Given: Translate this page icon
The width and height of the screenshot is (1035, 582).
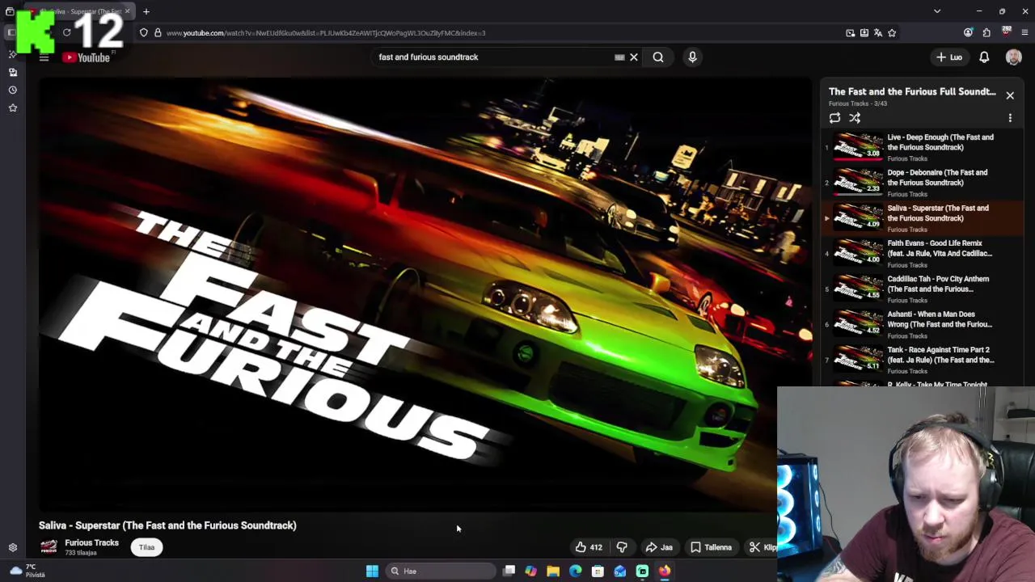Looking at the screenshot, I should coord(878,33).
